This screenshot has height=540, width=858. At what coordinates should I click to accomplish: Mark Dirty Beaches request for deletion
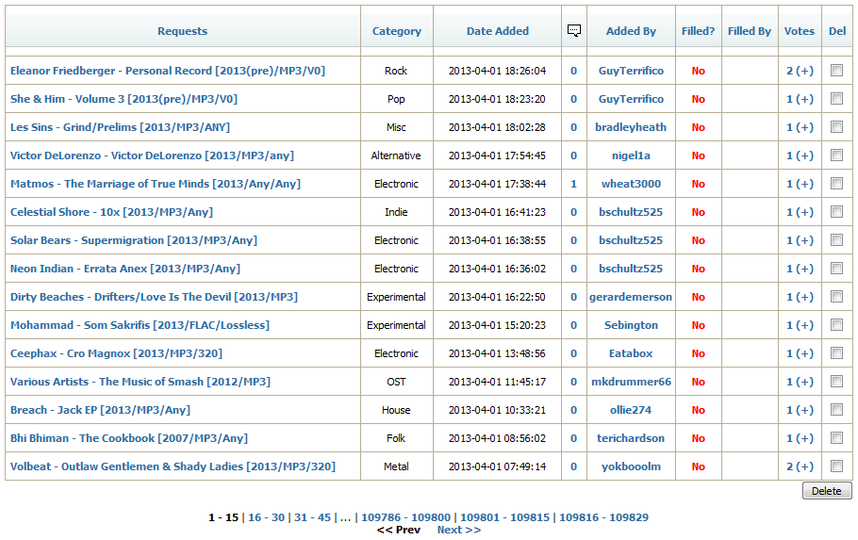[836, 297]
